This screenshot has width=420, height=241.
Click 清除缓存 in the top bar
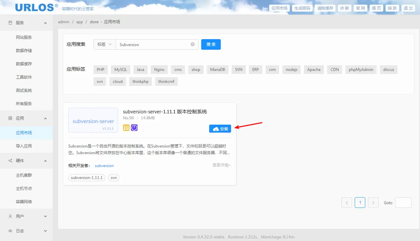[325, 8]
